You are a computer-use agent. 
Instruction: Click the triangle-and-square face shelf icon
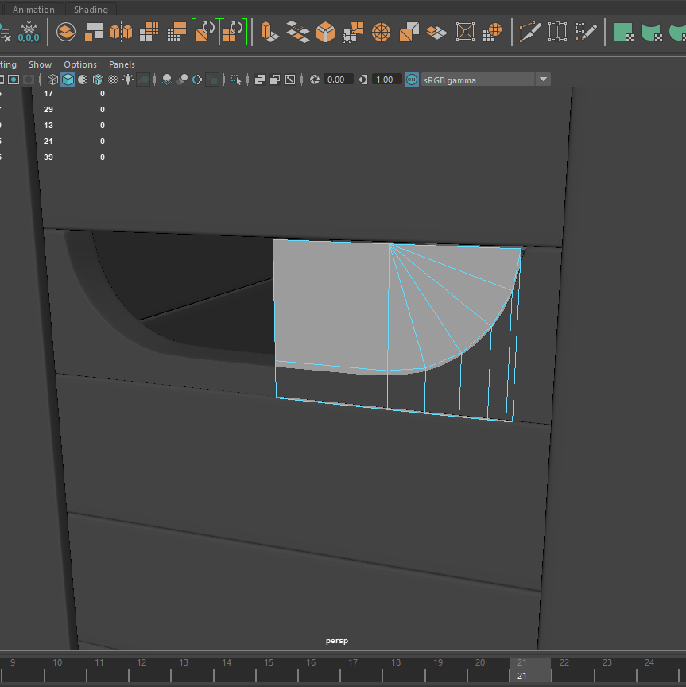(409, 32)
